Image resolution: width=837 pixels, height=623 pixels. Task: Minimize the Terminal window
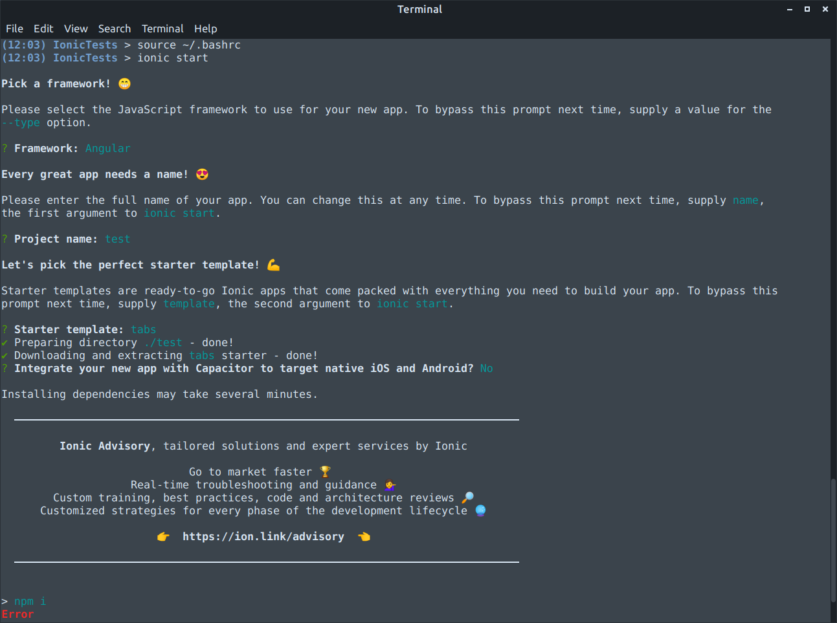click(790, 9)
